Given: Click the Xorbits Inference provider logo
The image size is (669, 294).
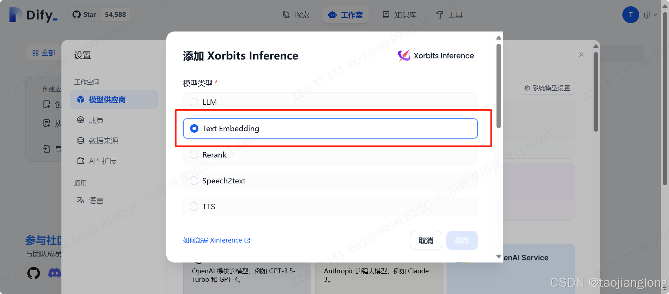Looking at the screenshot, I should coord(403,55).
